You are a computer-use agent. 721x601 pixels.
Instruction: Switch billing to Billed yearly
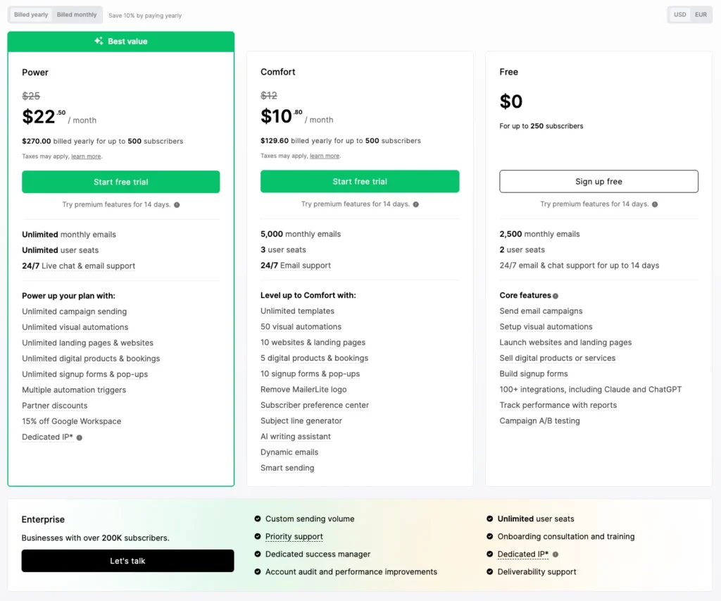(x=31, y=15)
